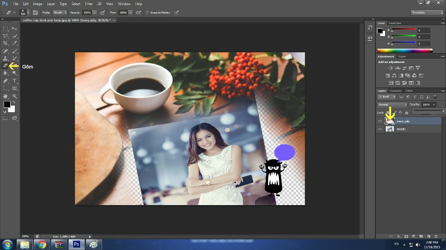Select the Path Selection tool
Screen dimensions: 446x250
coord(6,88)
